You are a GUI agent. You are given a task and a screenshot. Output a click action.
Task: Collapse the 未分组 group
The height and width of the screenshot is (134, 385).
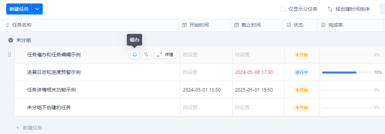[10, 40]
